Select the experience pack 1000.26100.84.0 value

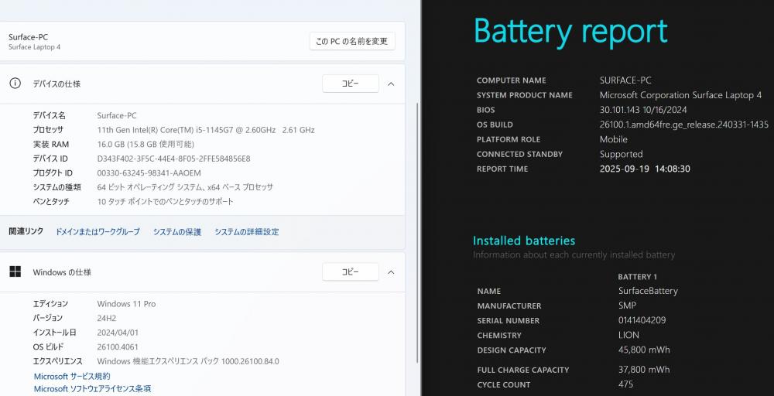tap(188, 361)
